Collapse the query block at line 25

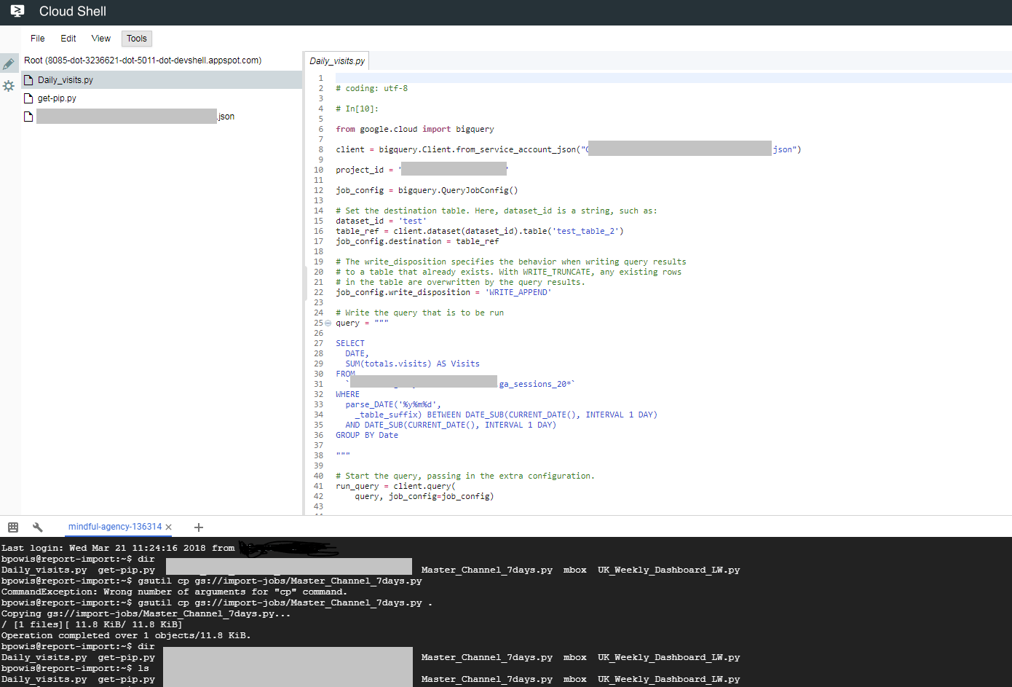[328, 323]
